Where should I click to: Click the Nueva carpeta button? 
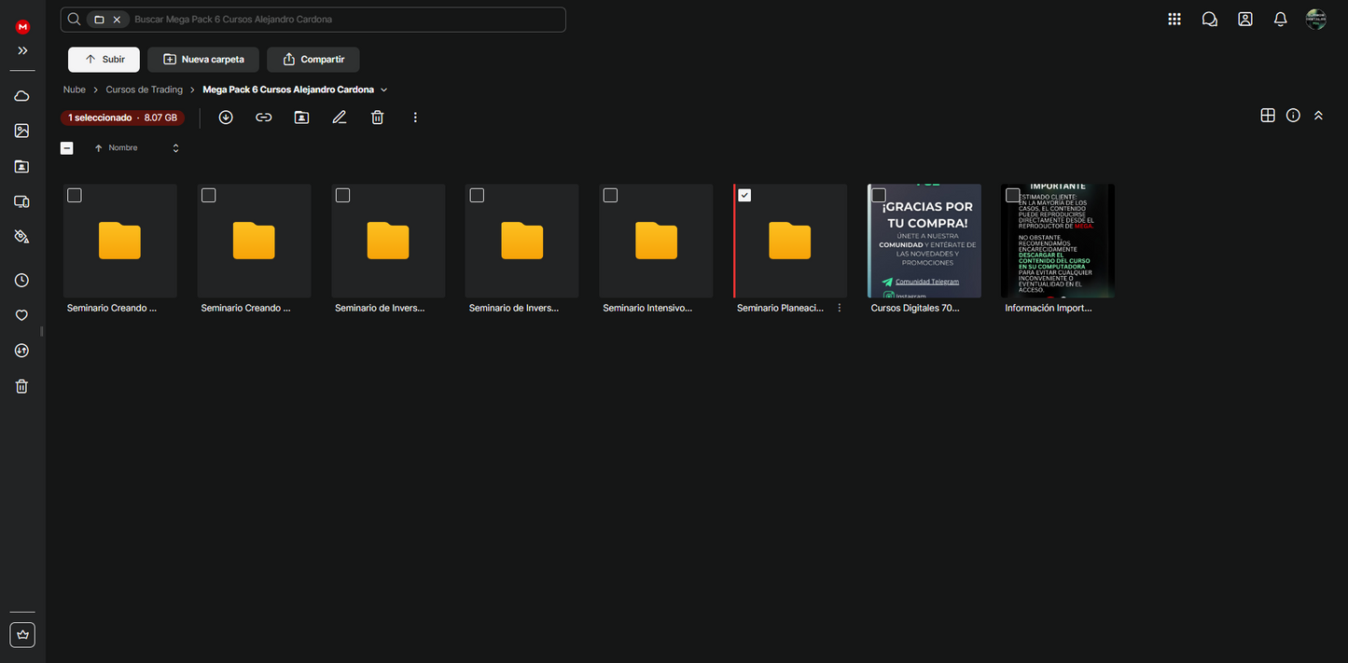pos(203,60)
